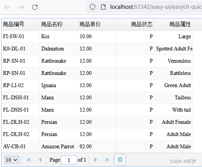The height and width of the screenshot is (167, 202).
Task: Select the Adult Male cell in the Amazon Parrot row
Action: [x=174, y=146]
